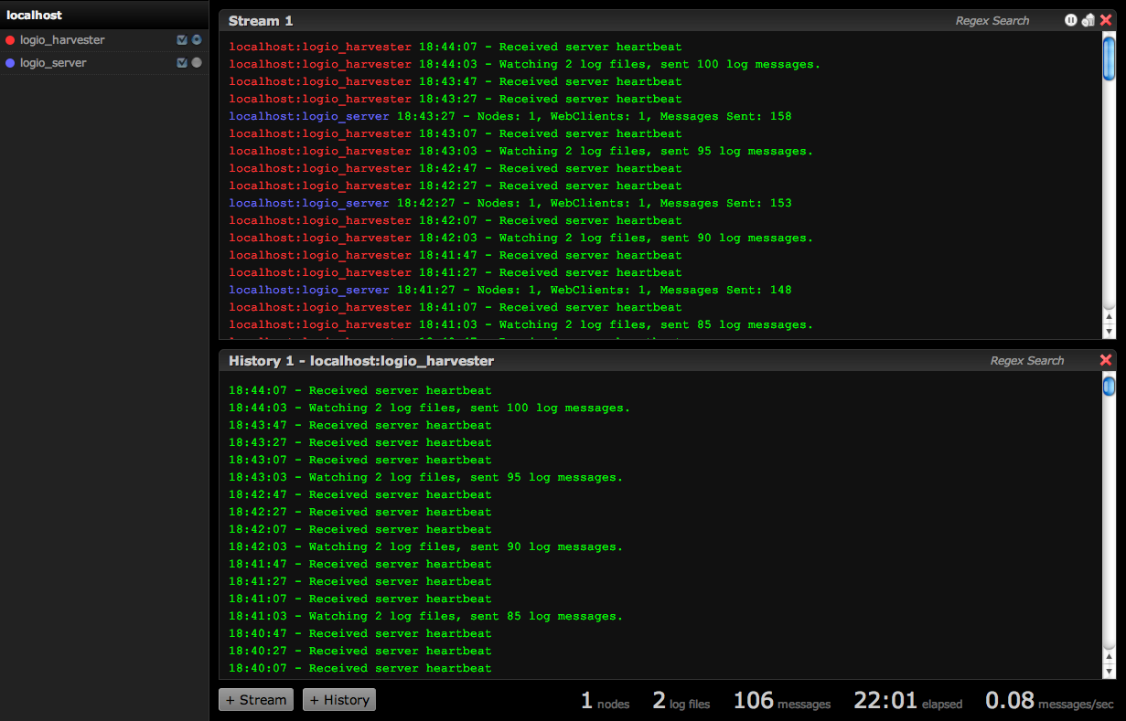This screenshot has width=1126, height=721.
Task: Focus the Stream 1 Regex Search field
Action: (x=992, y=20)
